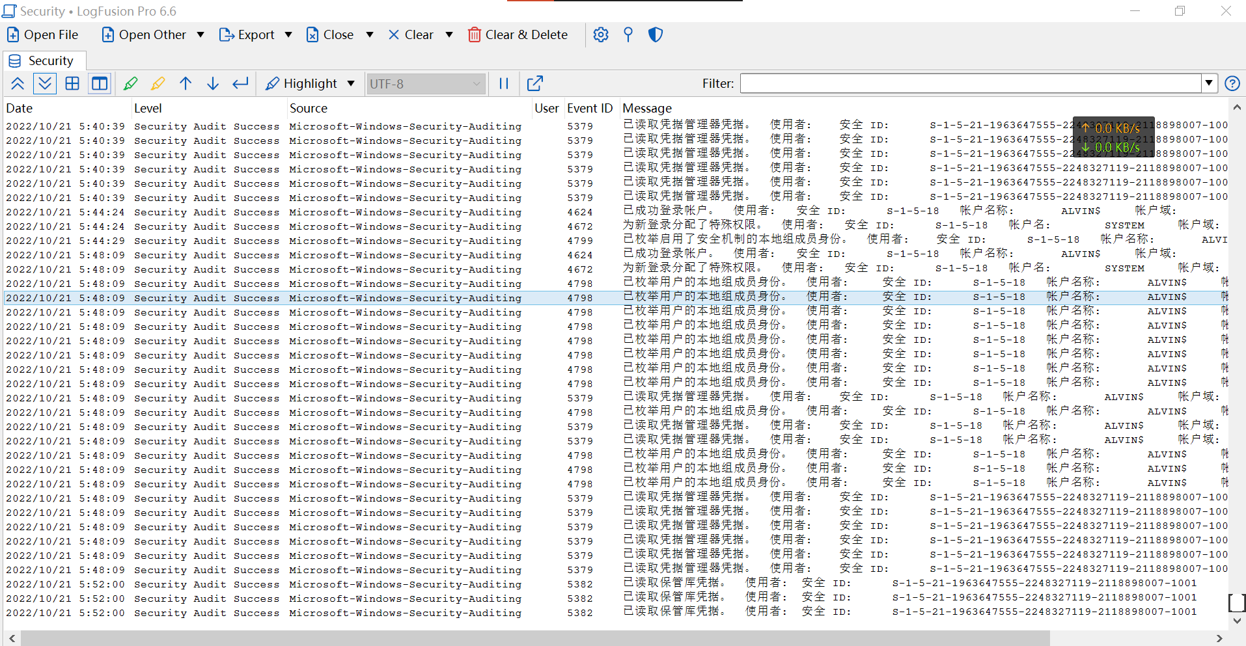Toggle auto-scroll double-down chevron icon
The height and width of the screenshot is (646, 1246).
tap(45, 83)
